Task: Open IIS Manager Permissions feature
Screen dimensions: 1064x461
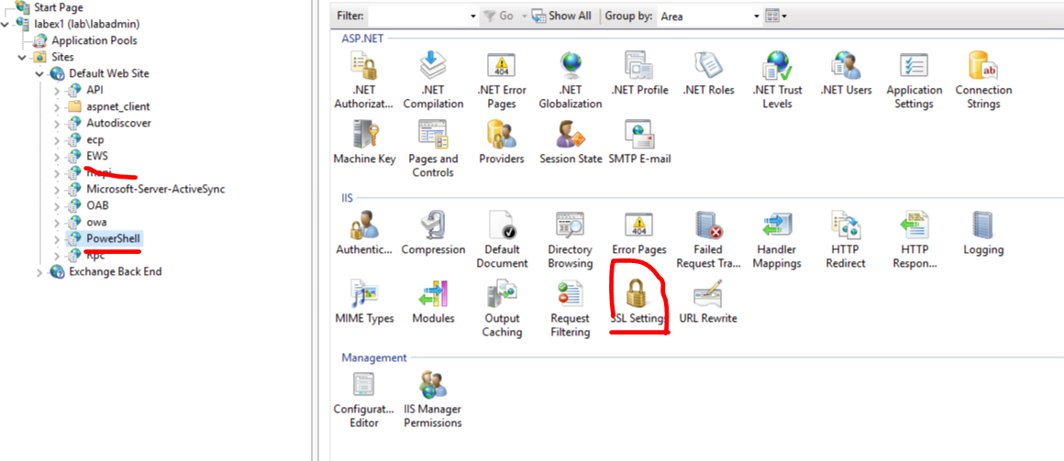Action: coord(433,400)
